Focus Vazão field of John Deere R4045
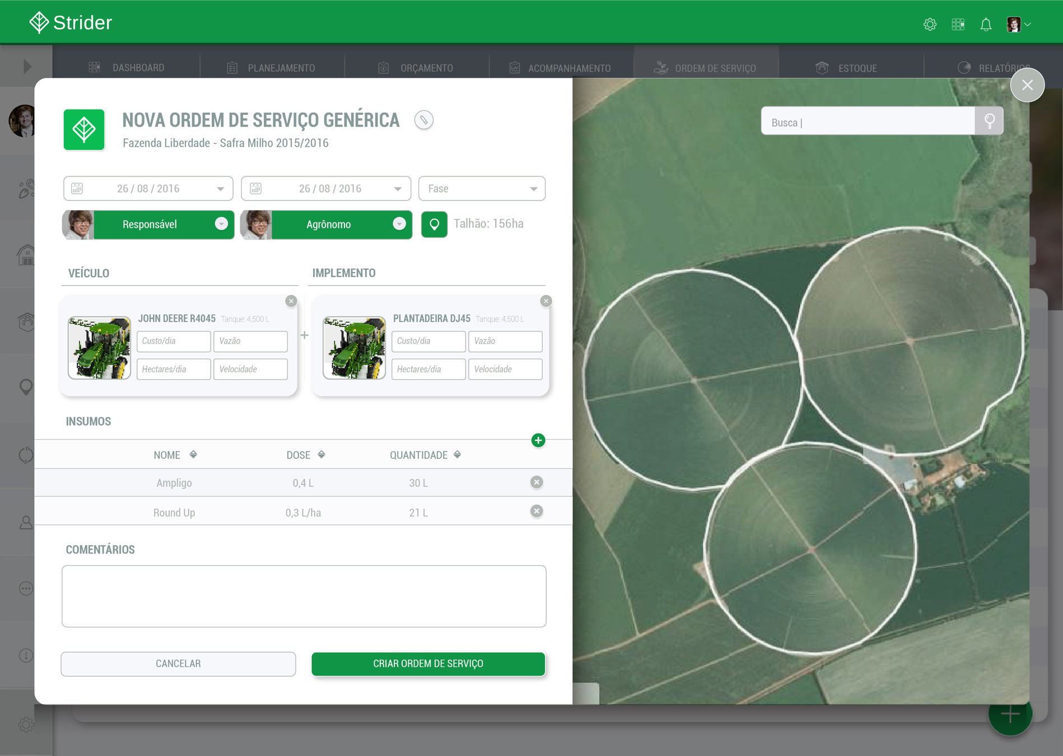The height and width of the screenshot is (756, 1063). (x=250, y=341)
